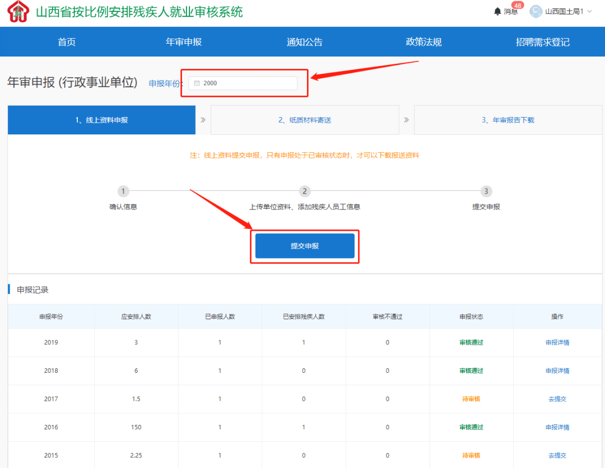Open 通知公告 from navigation bar

click(305, 42)
